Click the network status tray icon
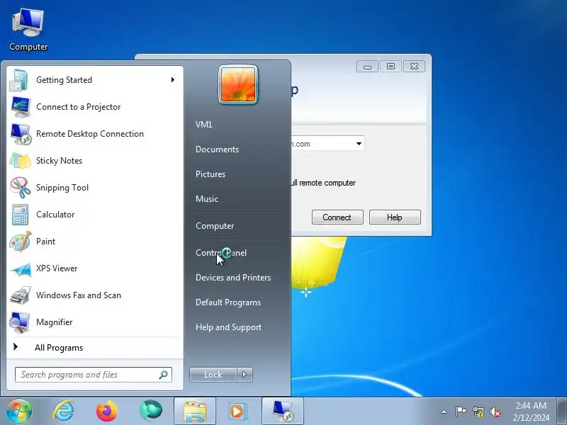The image size is (567, 425). [x=478, y=412]
